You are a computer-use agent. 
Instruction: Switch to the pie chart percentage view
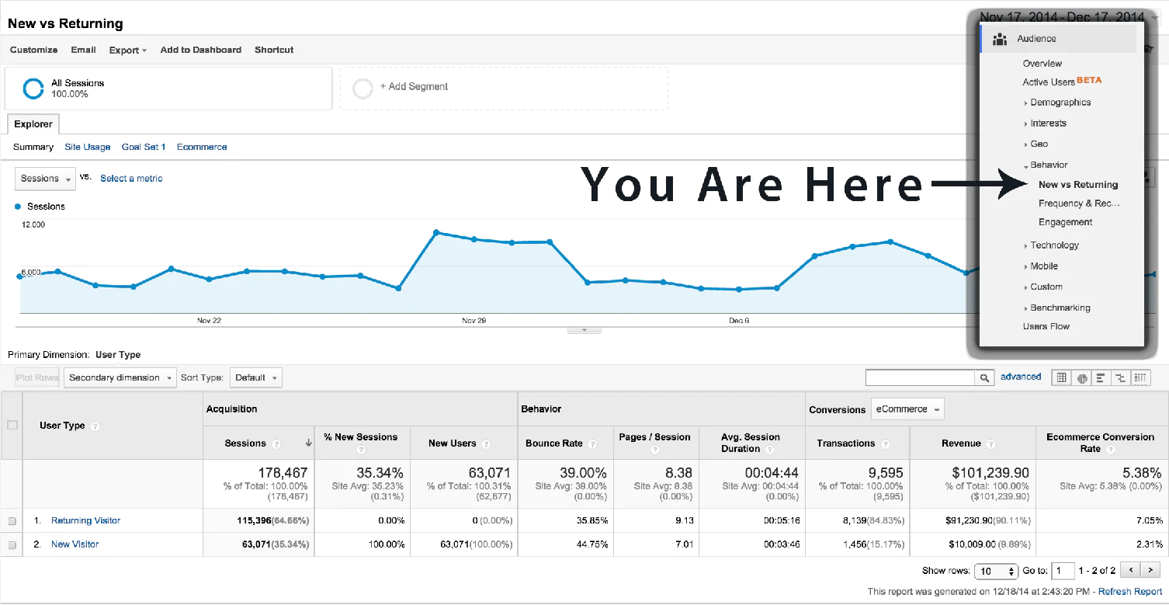(x=1082, y=377)
